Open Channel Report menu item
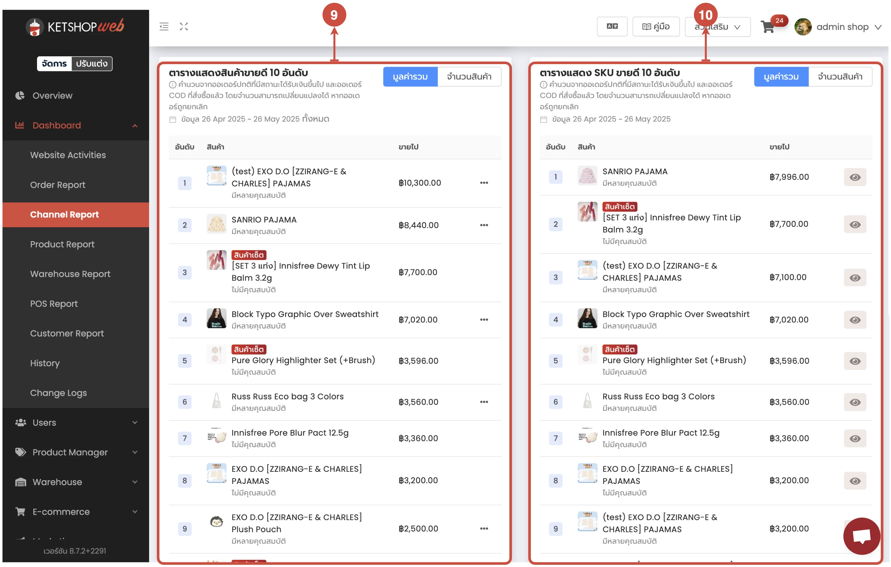This screenshot has height=567, width=891. tap(76, 215)
